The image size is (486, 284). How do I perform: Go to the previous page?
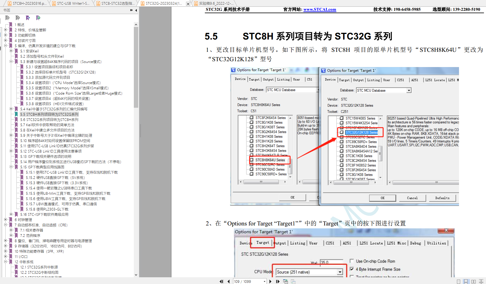coord(228,281)
